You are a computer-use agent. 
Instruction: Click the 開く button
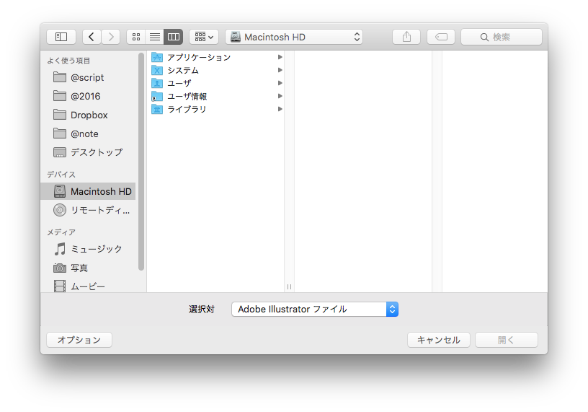[507, 340]
